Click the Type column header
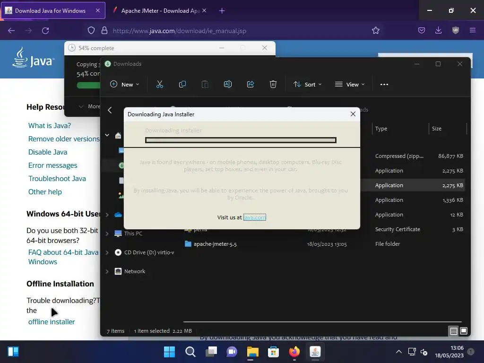 pyautogui.click(x=401, y=129)
